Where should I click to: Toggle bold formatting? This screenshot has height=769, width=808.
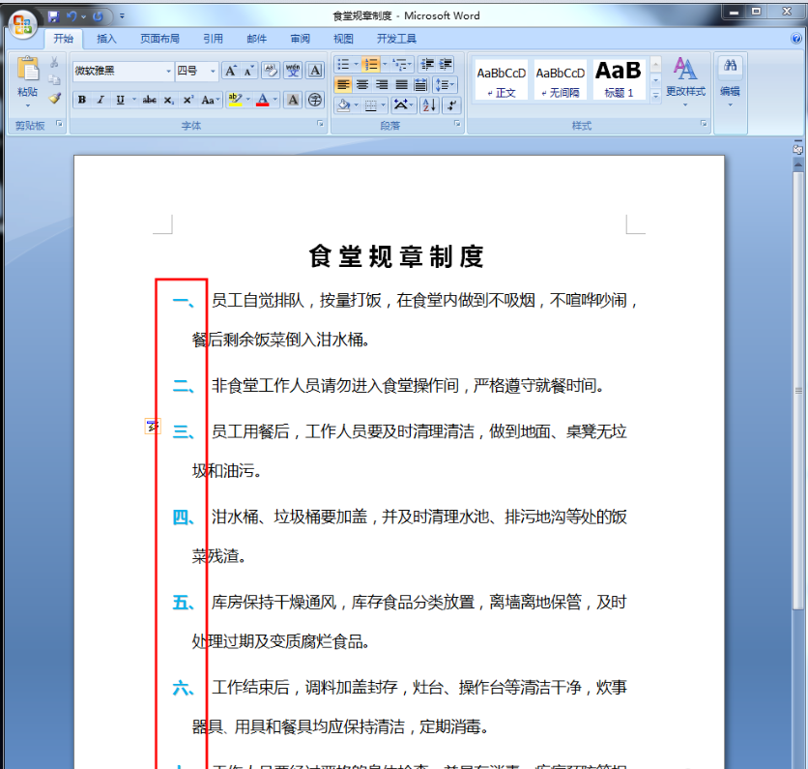coord(82,100)
